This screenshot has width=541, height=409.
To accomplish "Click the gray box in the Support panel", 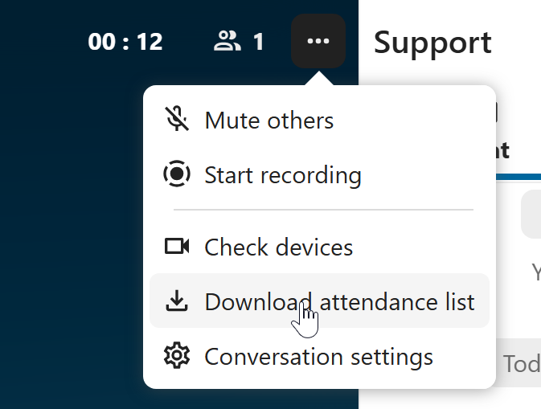I will [531, 214].
